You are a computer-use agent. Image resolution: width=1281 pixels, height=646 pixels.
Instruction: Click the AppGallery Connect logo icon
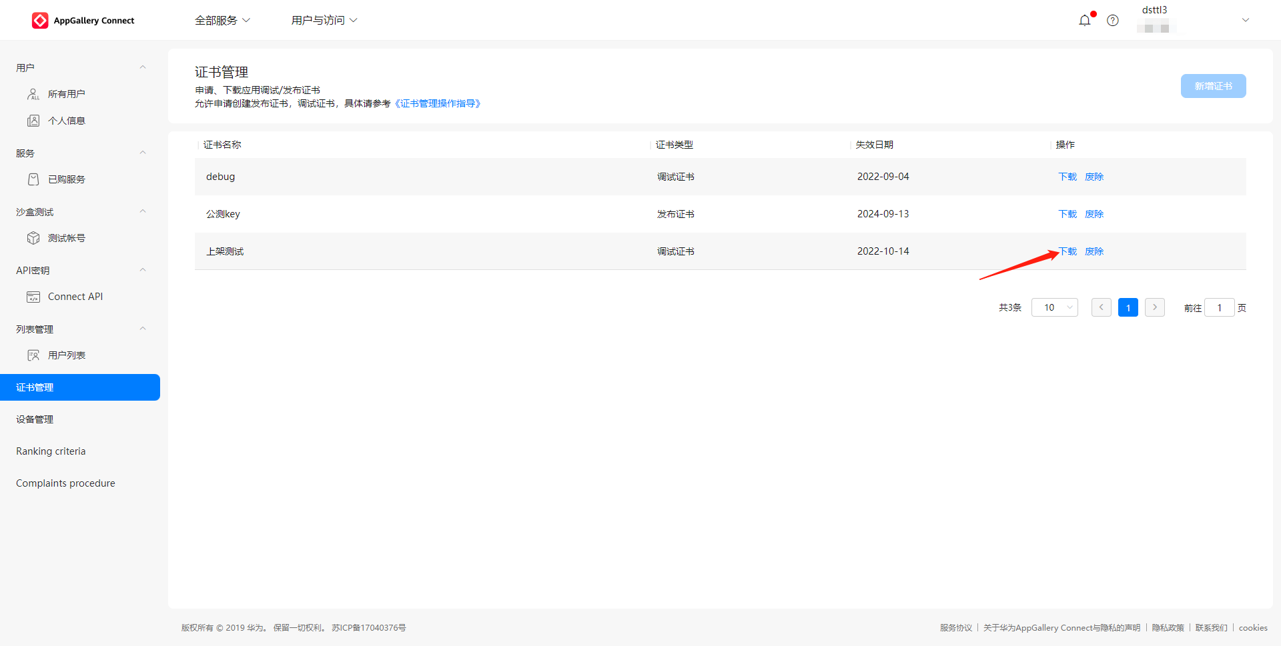pos(40,21)
